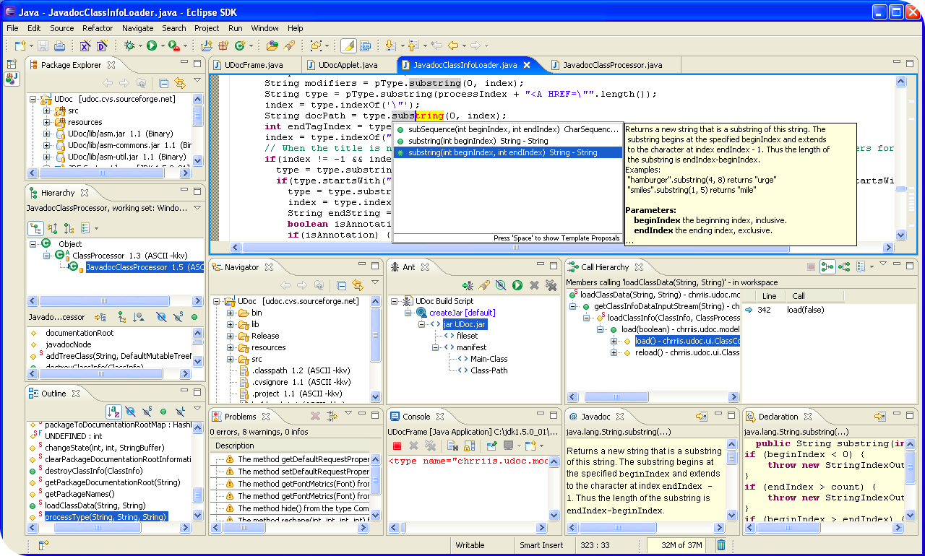Click Terminate red square in Console
The width and height of the screenshot is (925, 556).
click(x=397, y=446)
